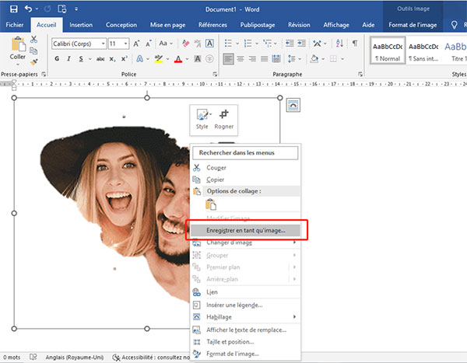Toggle italic formatting (I)

pyautogui.click(x=69, y=60)
